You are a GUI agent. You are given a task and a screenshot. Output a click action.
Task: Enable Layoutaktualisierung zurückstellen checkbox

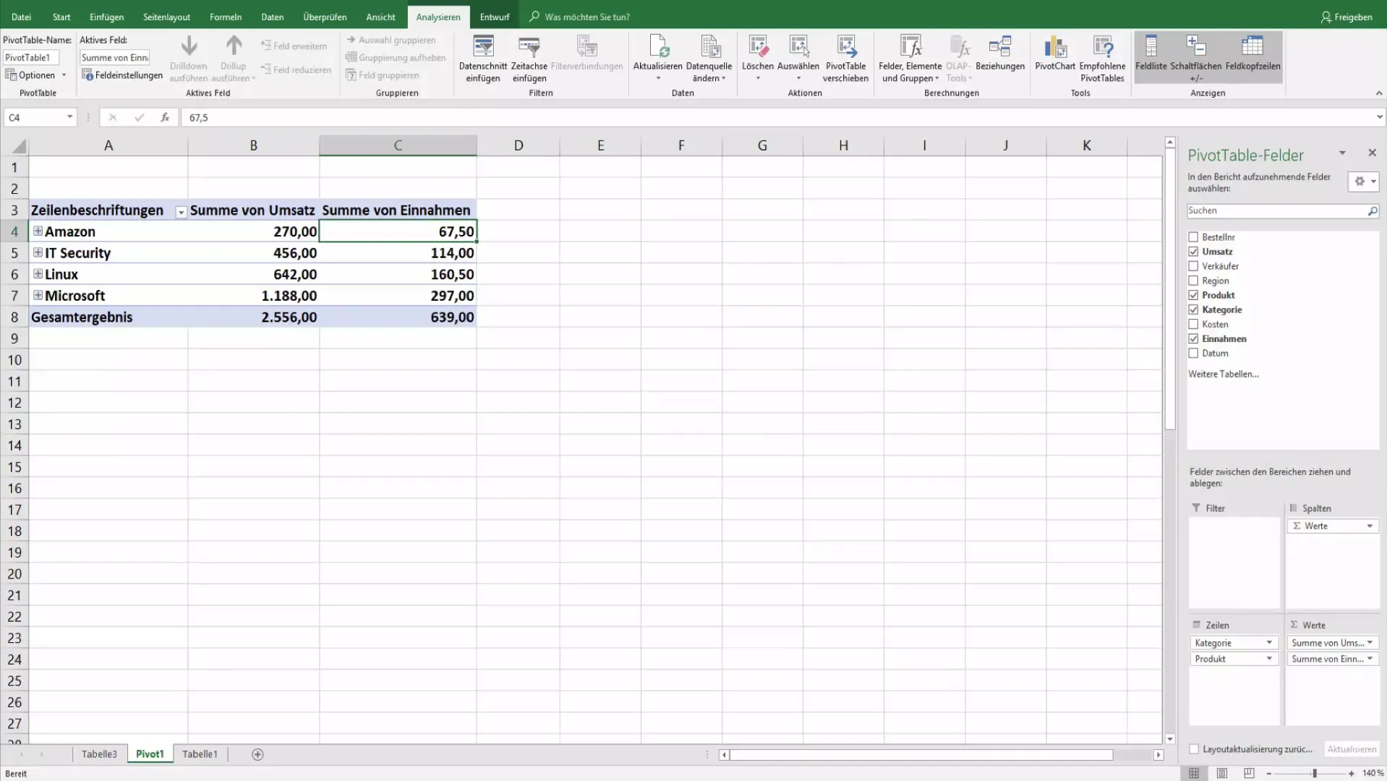coord(1194,749)
